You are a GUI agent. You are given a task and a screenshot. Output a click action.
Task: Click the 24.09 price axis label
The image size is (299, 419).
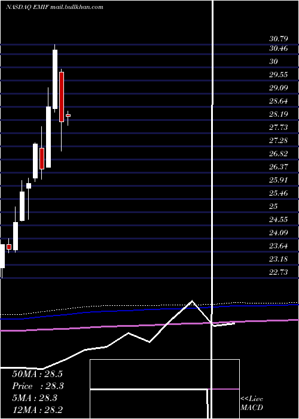279,233
